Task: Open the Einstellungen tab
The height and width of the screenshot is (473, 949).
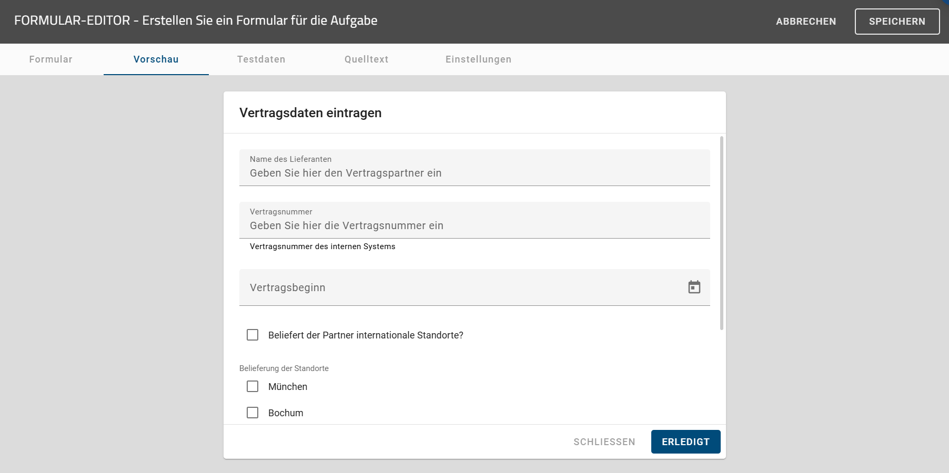Action: [478, 59]
